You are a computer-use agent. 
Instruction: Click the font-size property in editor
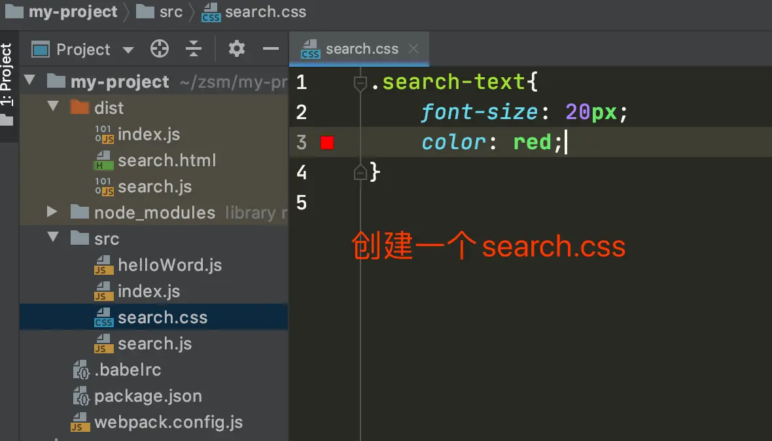click(x=480, y=113)
